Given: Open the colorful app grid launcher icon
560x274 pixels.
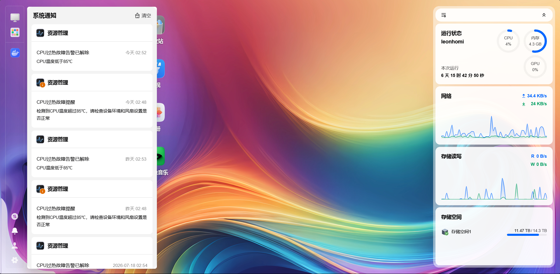Looking at the screenshot, I should (15, 32).
